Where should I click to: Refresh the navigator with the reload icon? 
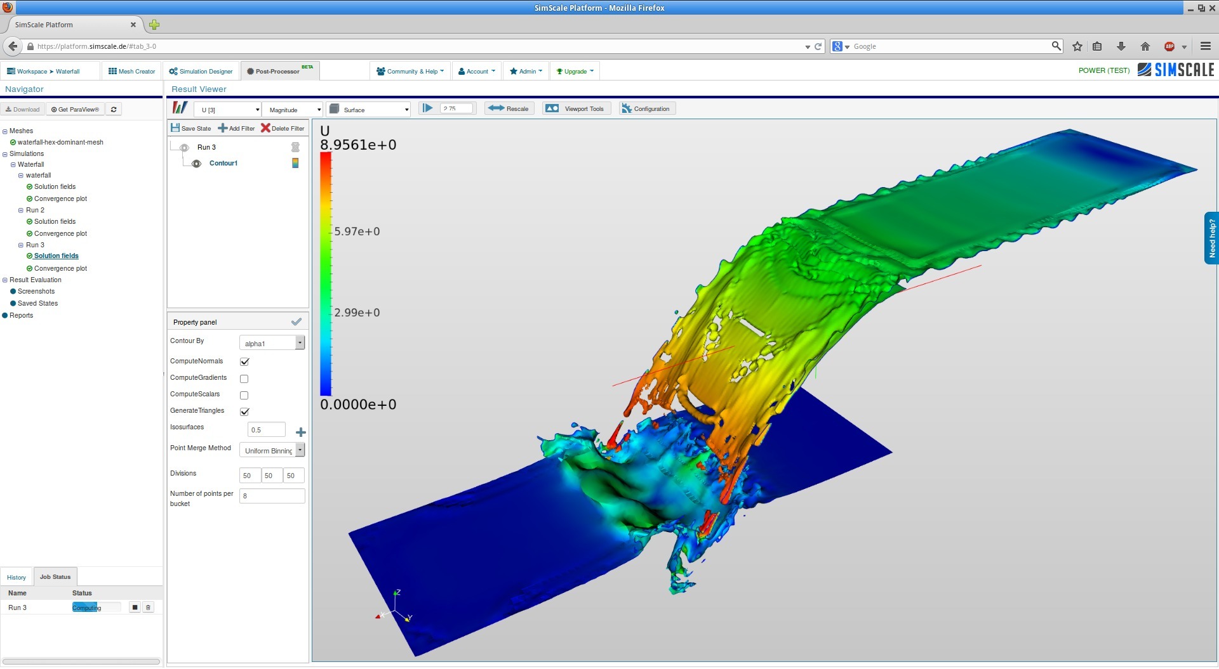113,109
